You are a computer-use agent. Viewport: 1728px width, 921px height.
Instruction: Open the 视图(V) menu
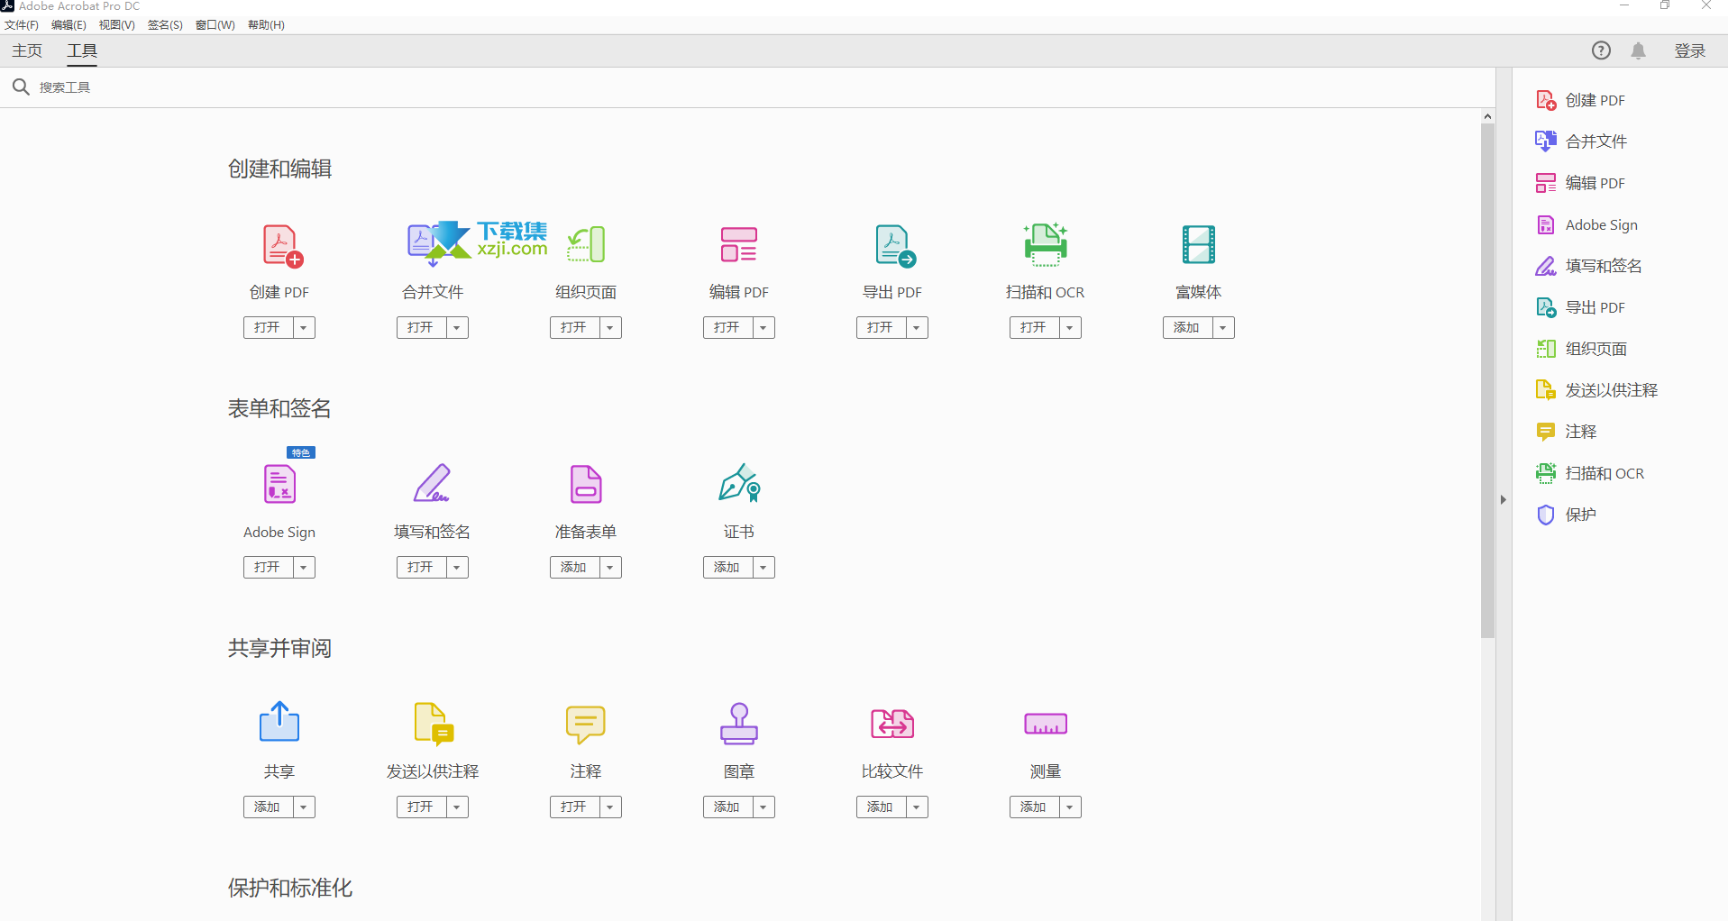point(116,25)
